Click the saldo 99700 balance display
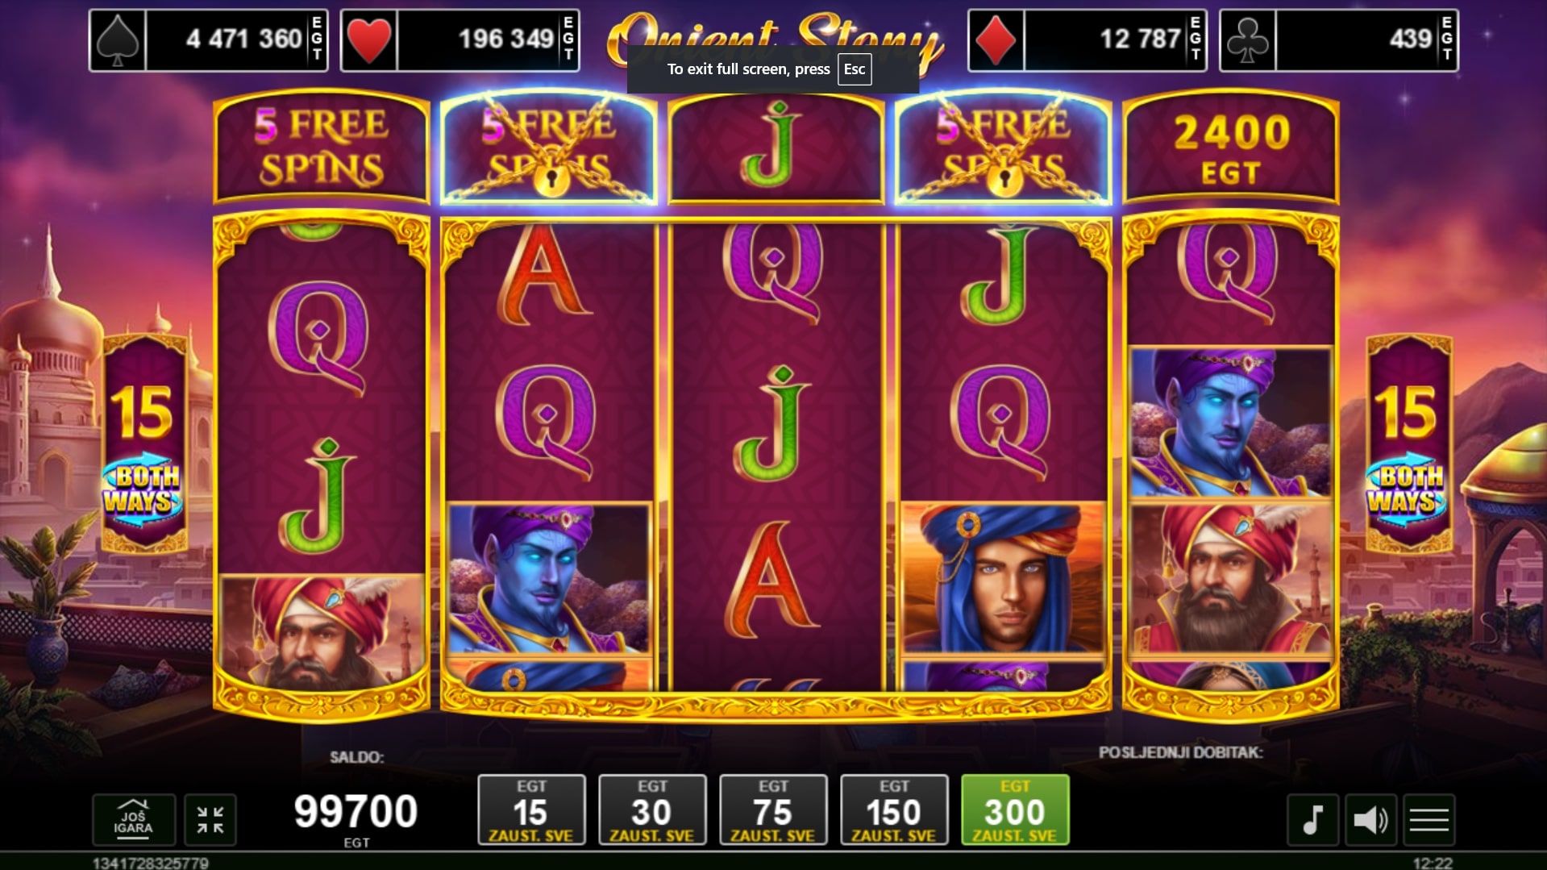Viewport: 1547px width, 870px height. click(356, 812)
